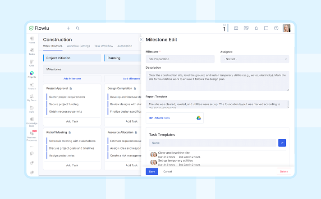Open CRM in sidebar

[x=32, y=63]
